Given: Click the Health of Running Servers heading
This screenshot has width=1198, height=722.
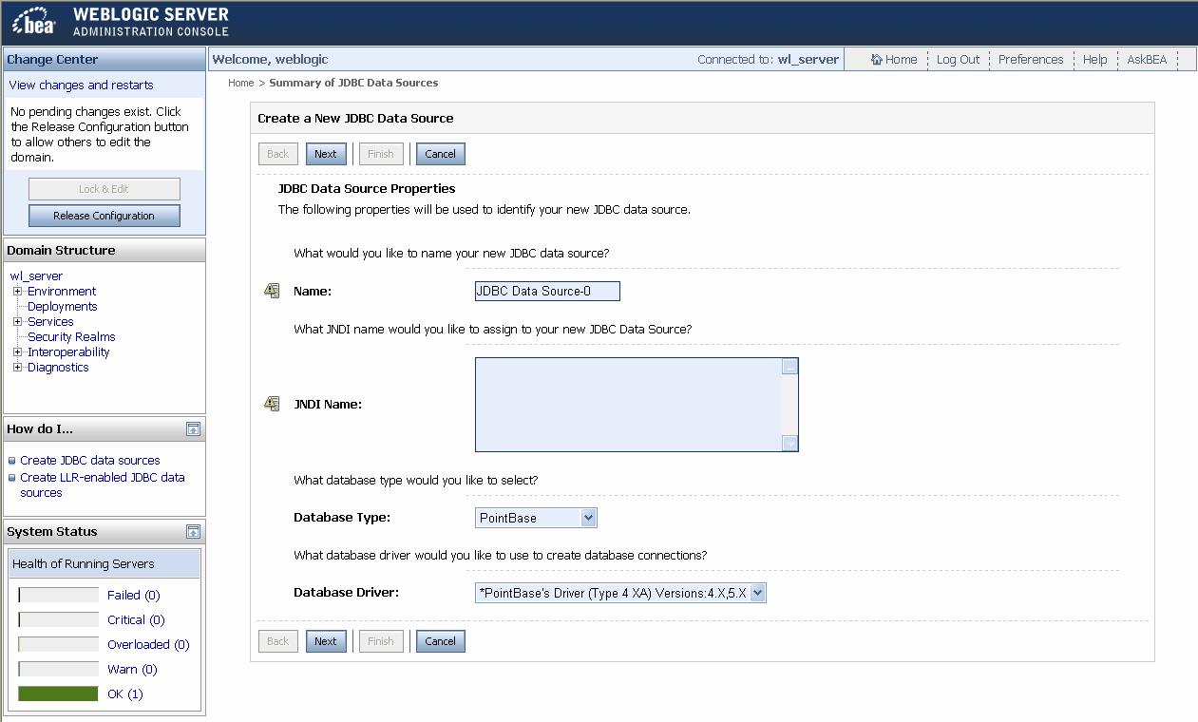Looking at the screenshot, I should [84, 564].
